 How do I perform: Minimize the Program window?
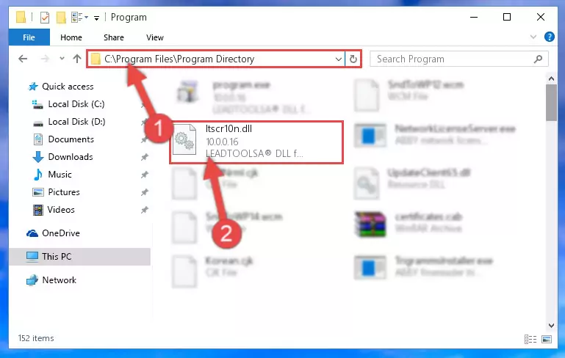(474, 17)
